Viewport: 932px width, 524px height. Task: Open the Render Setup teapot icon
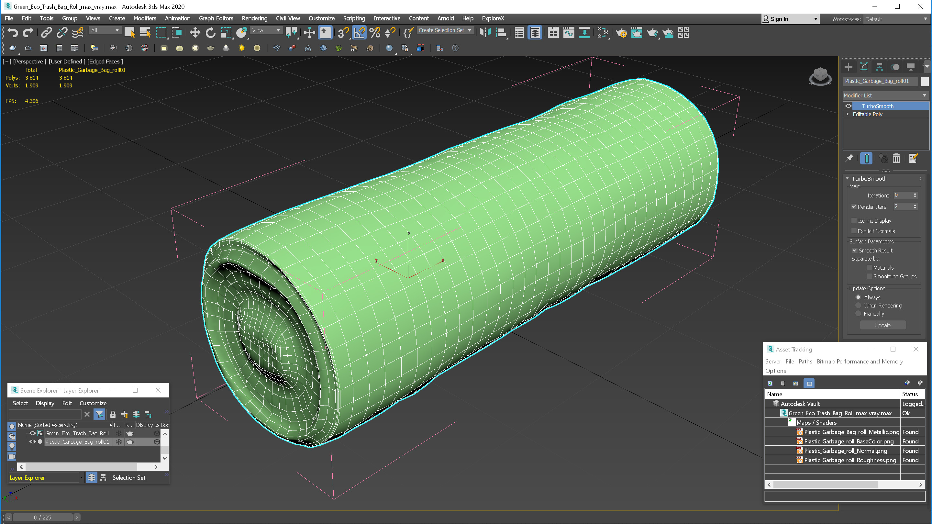(622, 33)
